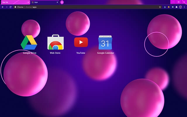Image resolution: width=187 pixels, height=117 pixels.
Task: Click the YouTube label text
Action: [81, 53]
